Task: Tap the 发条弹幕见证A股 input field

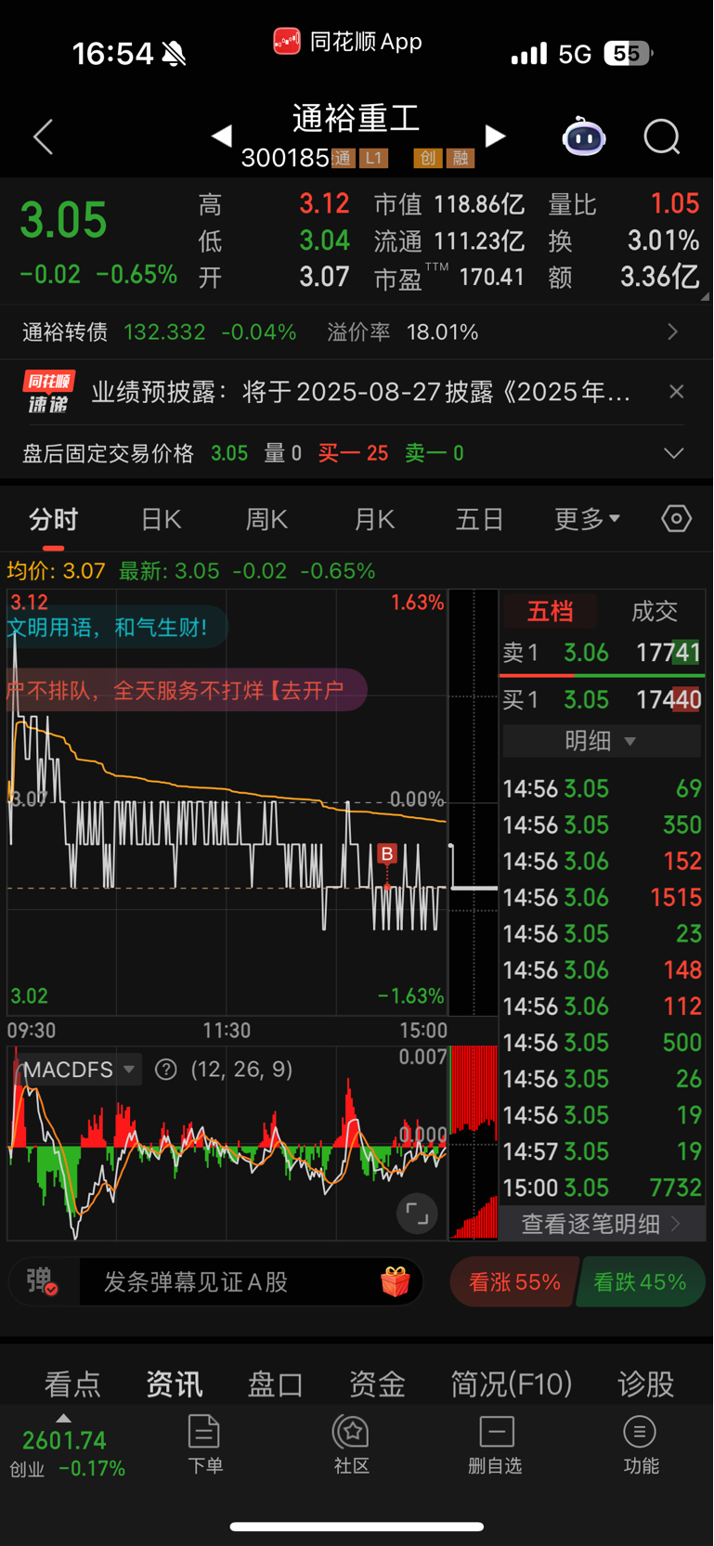Action: (227, 1282)
